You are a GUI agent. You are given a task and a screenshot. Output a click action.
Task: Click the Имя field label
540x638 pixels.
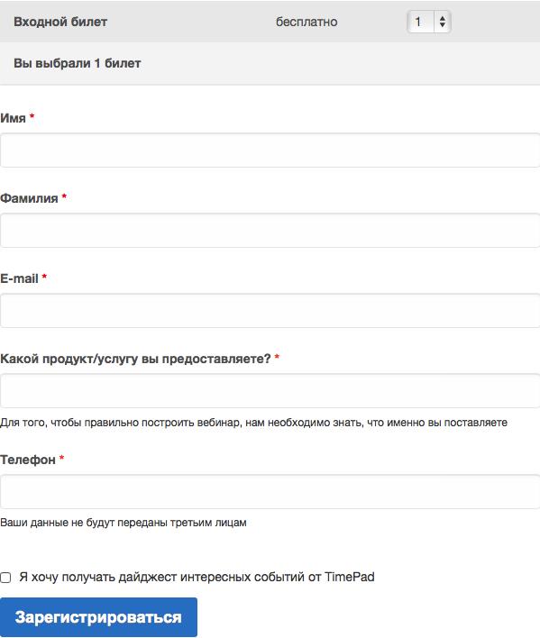(x=13, y=118)
